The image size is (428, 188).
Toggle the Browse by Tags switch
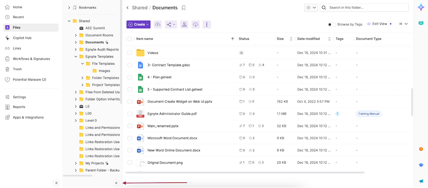pyautogui.click(x=332, y=24)
